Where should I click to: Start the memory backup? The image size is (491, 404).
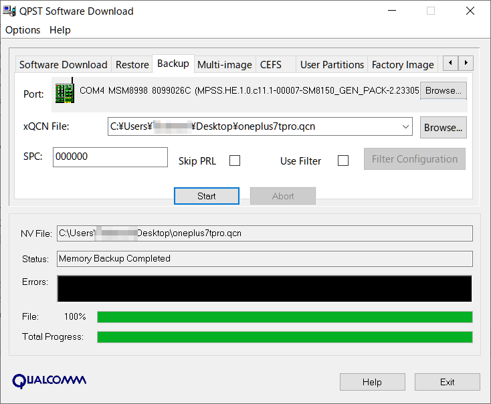207,196
